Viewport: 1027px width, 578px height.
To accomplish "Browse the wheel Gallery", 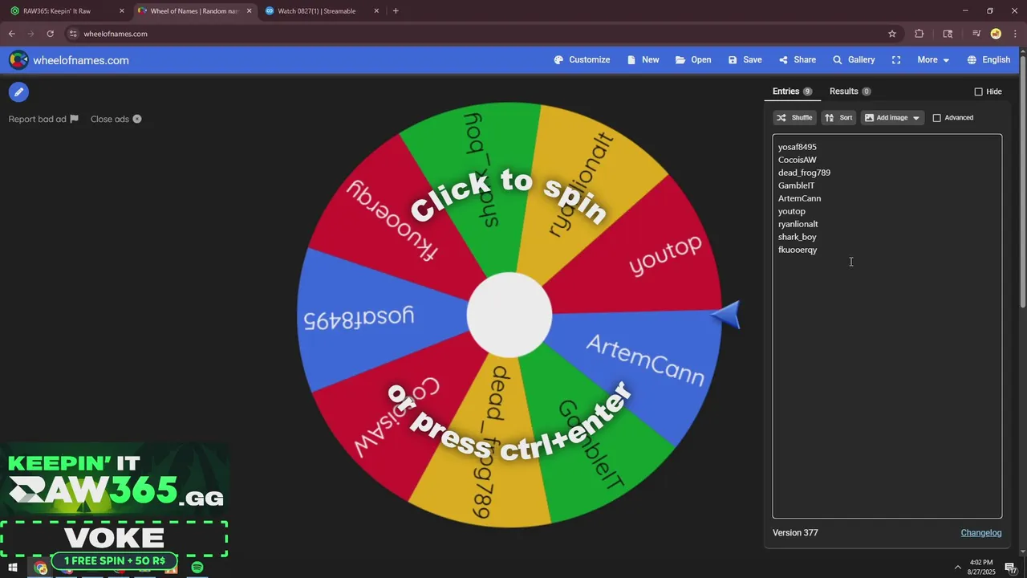I will click(x=854, y=60).
